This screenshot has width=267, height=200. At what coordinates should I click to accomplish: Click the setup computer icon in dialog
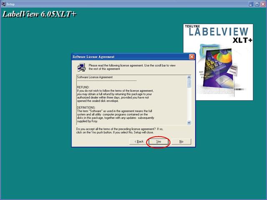[81, 67]
